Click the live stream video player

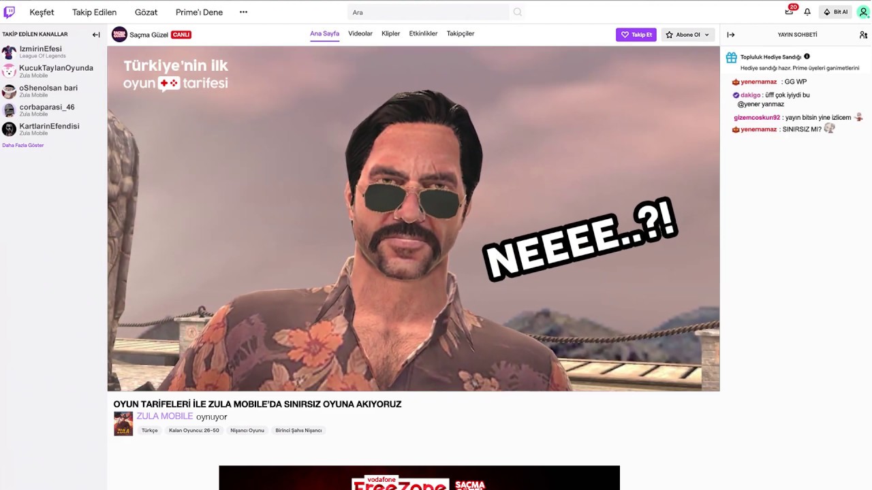pyautogui.click(x=414, y=218)
